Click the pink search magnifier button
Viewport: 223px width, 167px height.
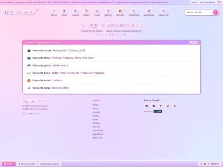click(216, 12)
